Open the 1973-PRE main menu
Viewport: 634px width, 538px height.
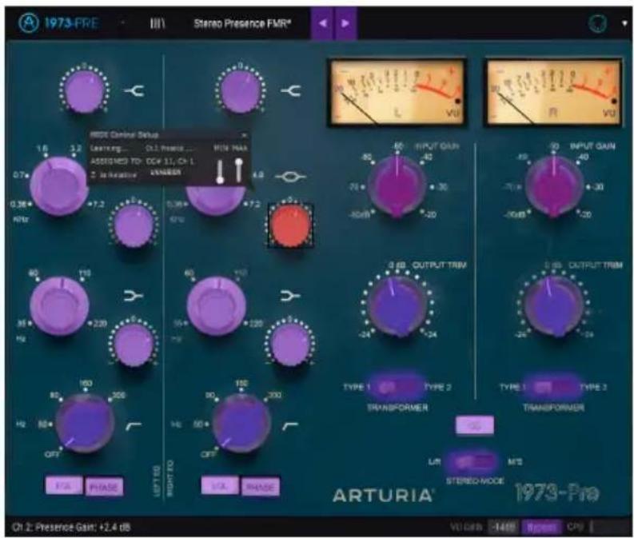(71, 23)
